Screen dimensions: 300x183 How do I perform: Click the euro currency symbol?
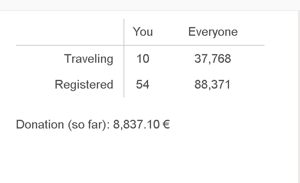(x=166, y=124)
